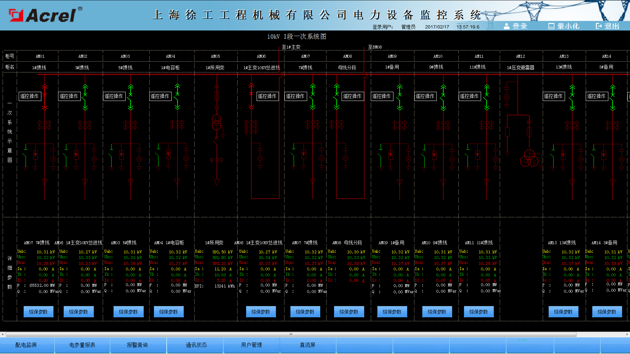Open 综保参数 under AM09 1#备用

(x=392, y=312)
